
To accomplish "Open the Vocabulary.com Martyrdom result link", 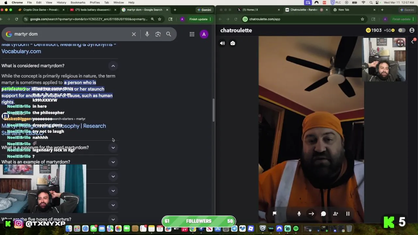I will (59, 48).
